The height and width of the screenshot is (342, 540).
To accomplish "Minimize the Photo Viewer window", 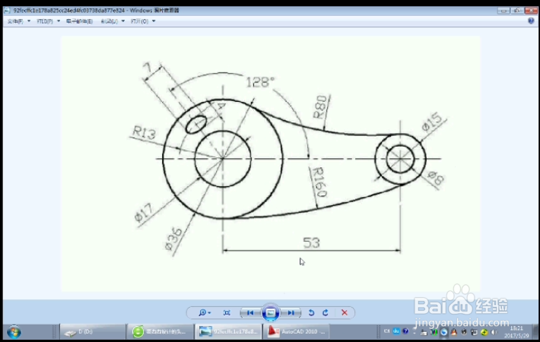I will [x=503, y=11].
